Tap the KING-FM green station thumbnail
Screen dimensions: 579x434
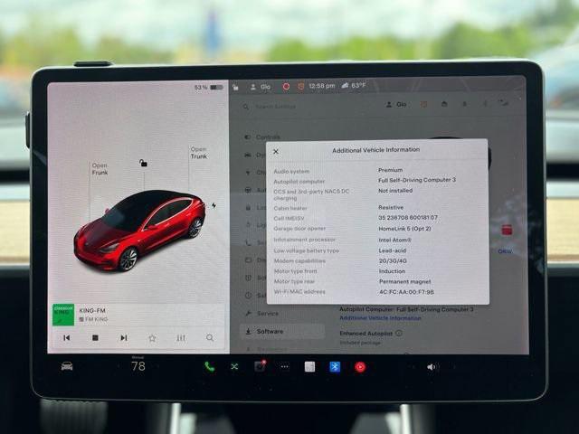coord(63,315)
